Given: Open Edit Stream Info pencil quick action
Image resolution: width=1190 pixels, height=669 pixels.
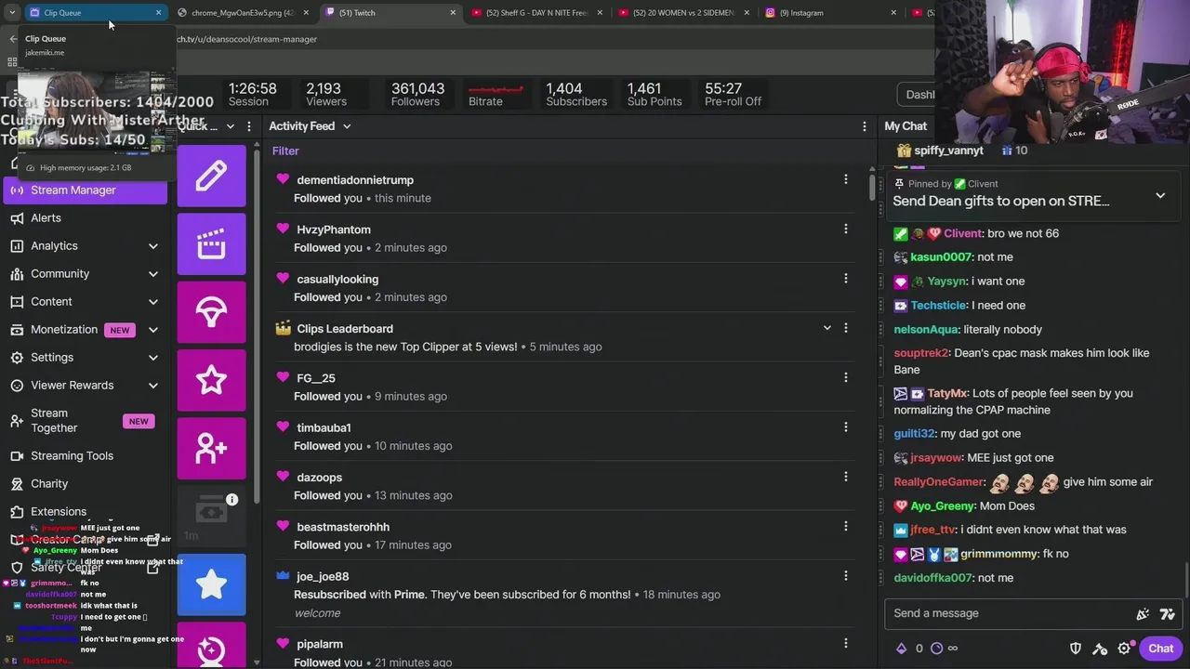Looking at the screenshot, I should pyautogui.click(x=211, y=176).
